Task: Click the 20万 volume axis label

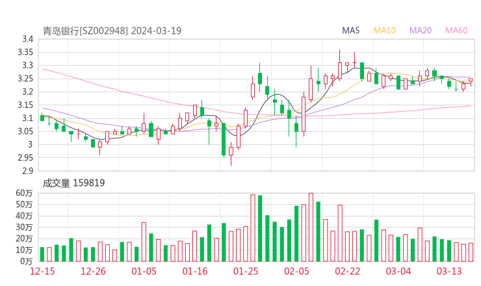Action: 24,239
